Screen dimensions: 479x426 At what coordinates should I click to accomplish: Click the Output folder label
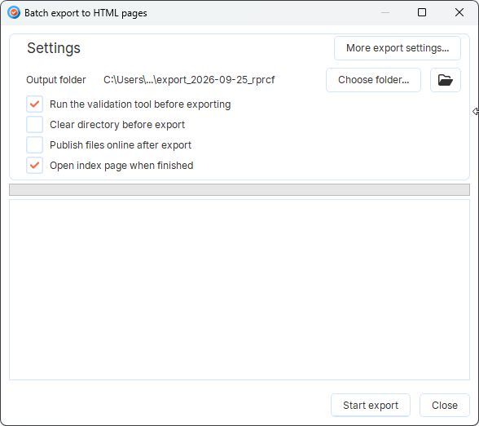[56, 80]
